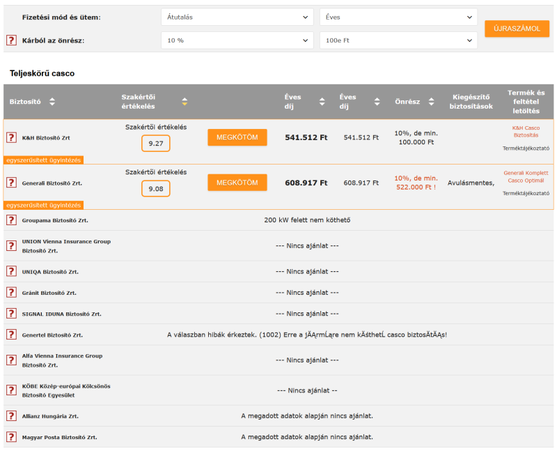Open K&H Casco Biztosítás document link
Image resolution: width=557 pixels, height=451 pixels.
[x=526, y=131]
